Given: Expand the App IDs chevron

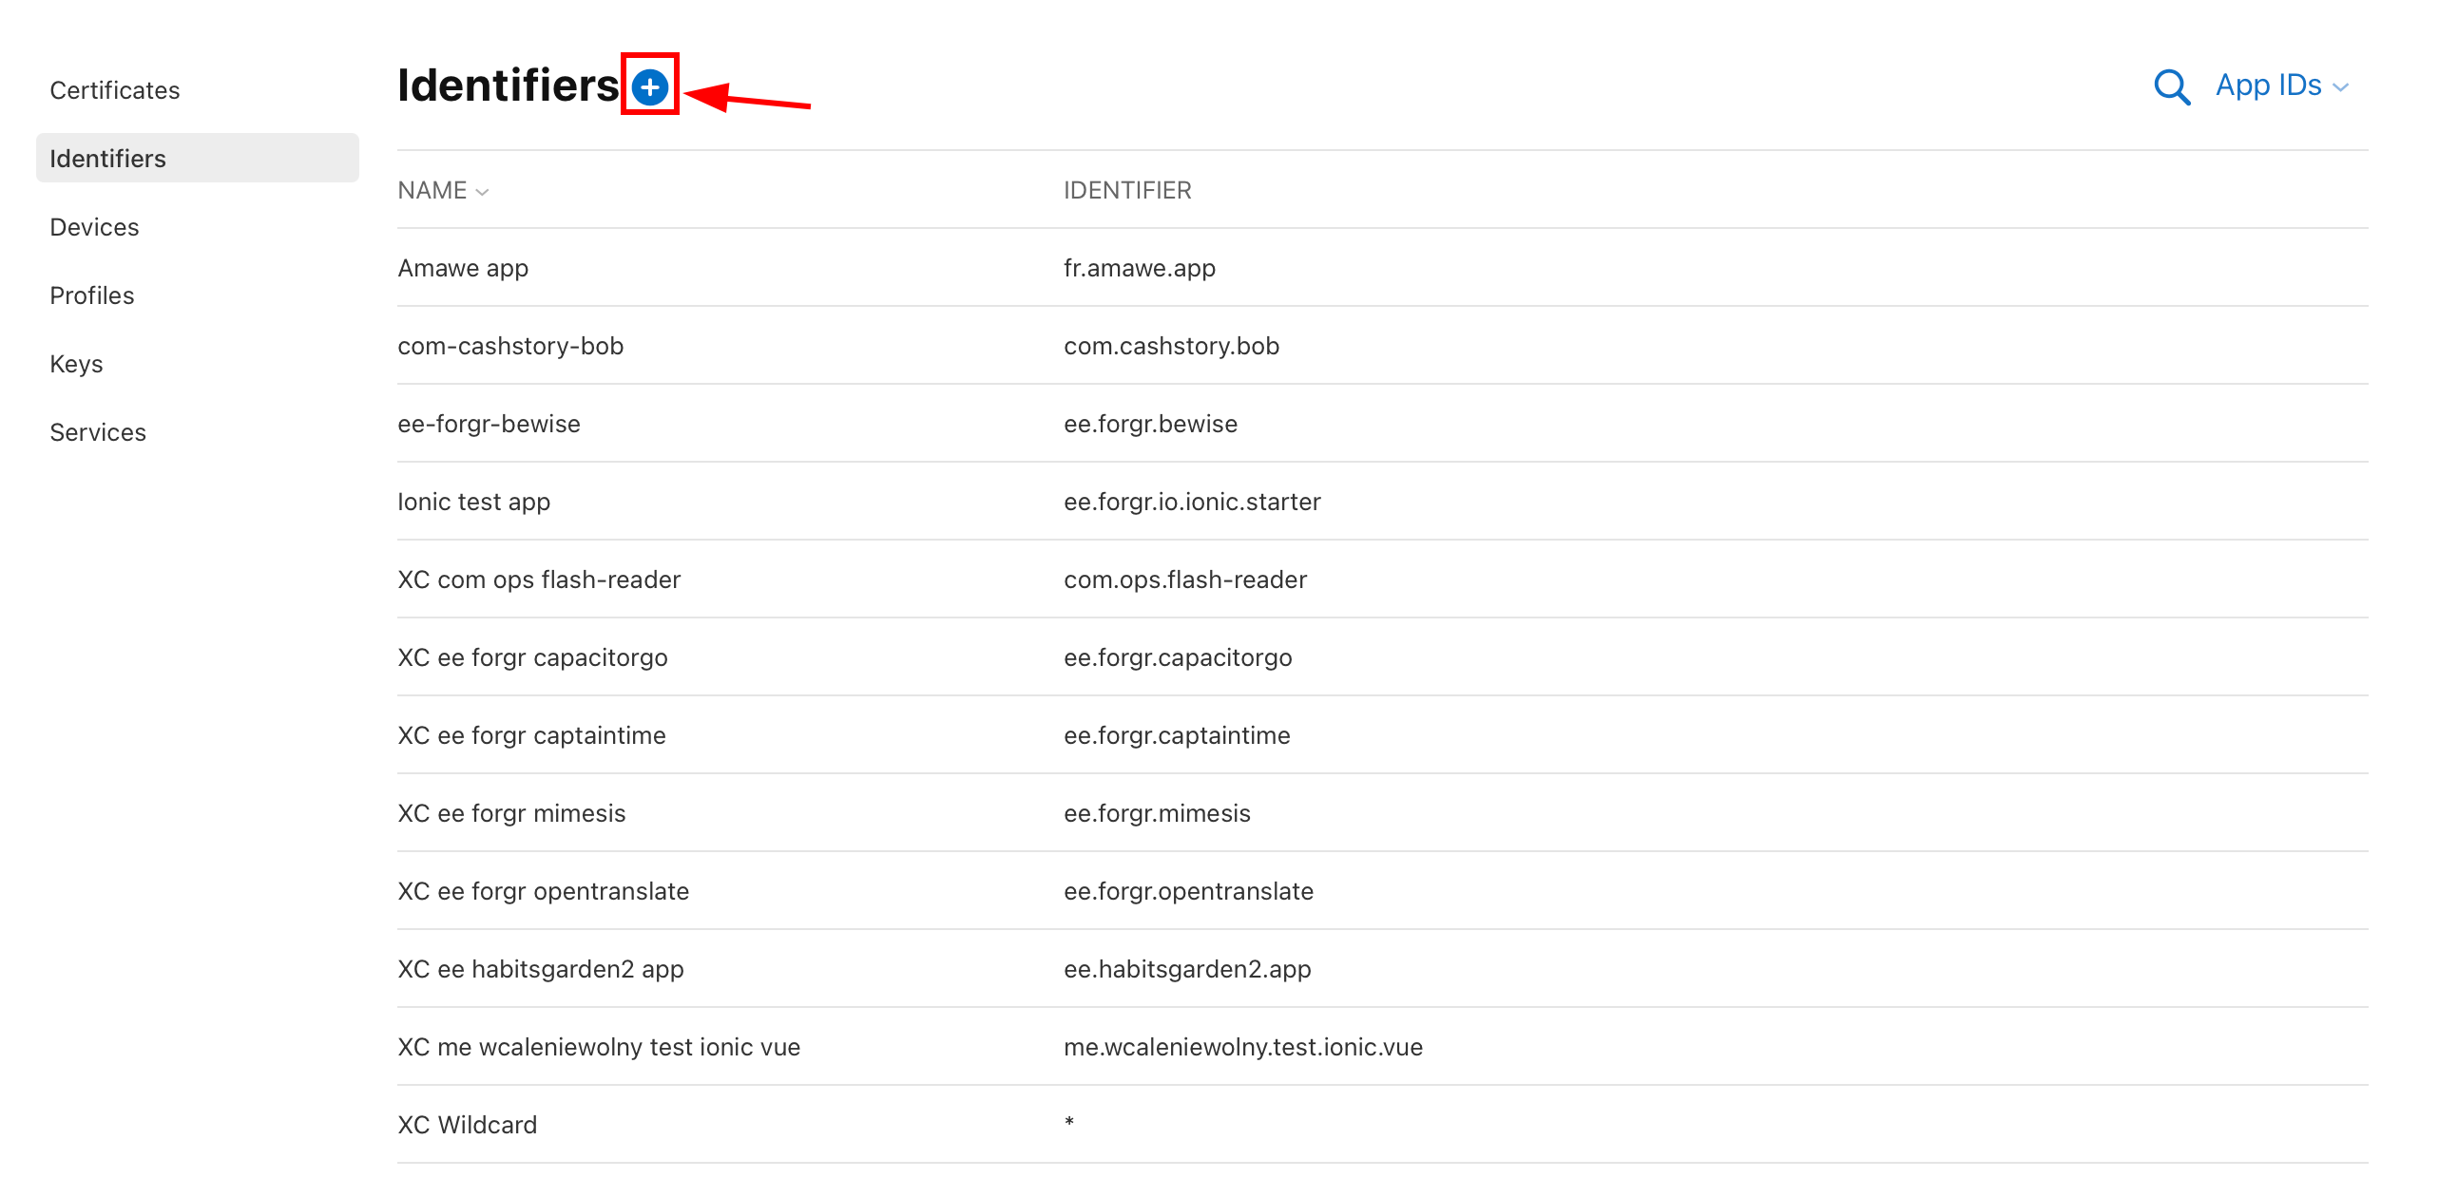Looking at the screenshot, I should pos(2342,86).
